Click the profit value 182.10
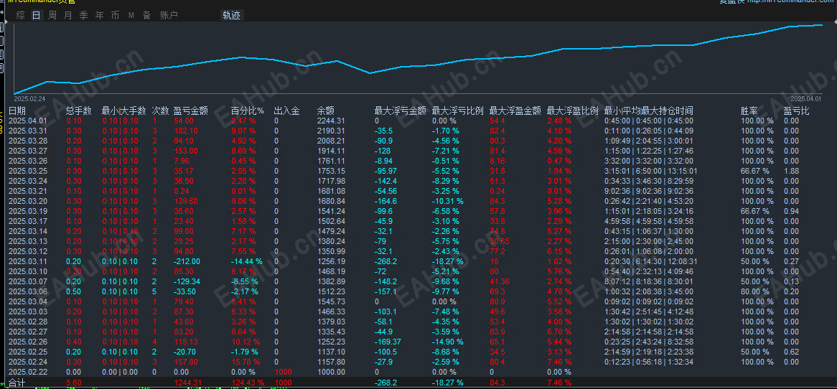 (186, 131)
